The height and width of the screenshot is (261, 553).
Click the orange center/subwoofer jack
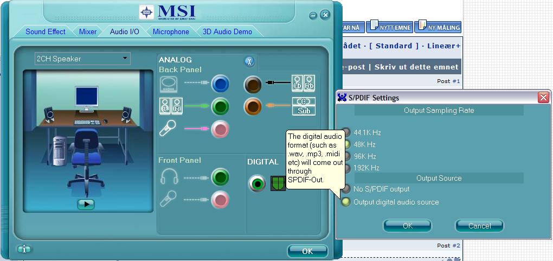(x=253, y=106)
